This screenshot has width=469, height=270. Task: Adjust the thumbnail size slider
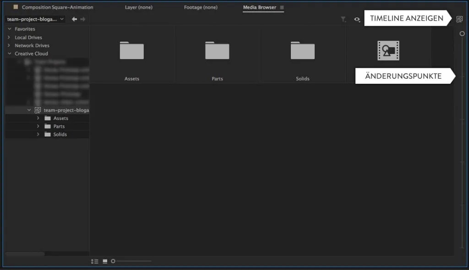(x=113, y=261)
